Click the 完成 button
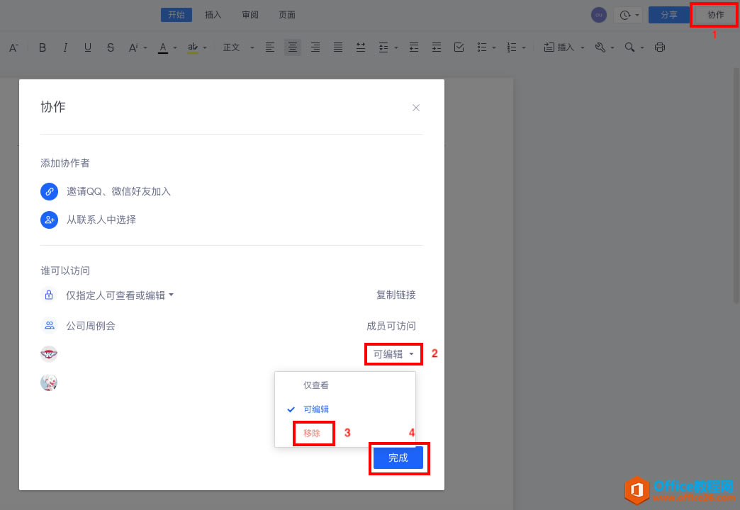This screenshot has height=510, width=740. [398, 458]
